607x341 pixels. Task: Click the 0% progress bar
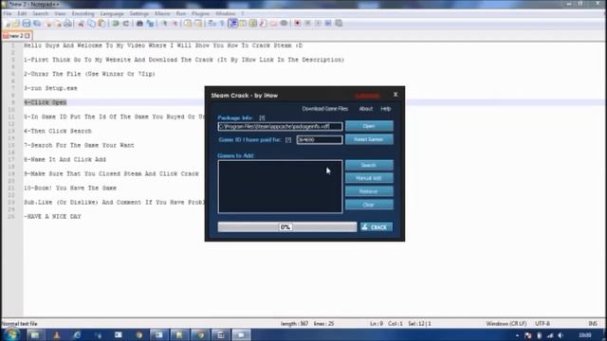(x=286, y=227)
